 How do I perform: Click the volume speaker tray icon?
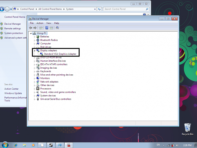[x=177, y=145]
